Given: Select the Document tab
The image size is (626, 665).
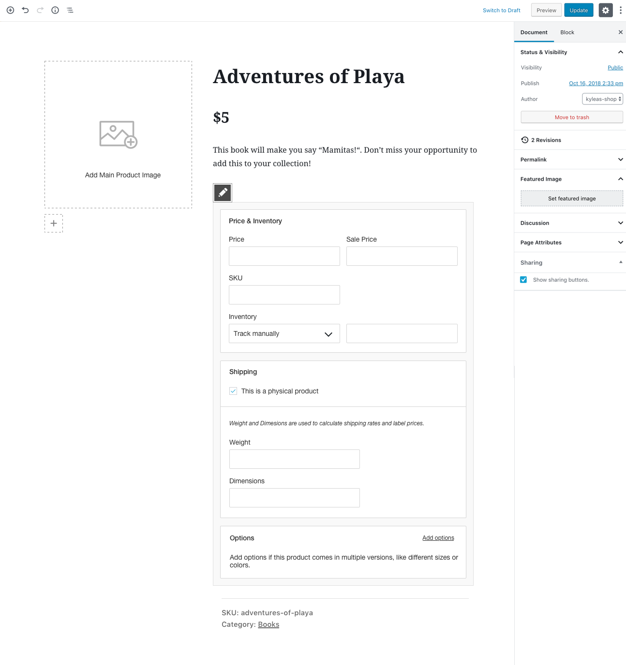Looking at the screenshot, I should coord(534,32).
